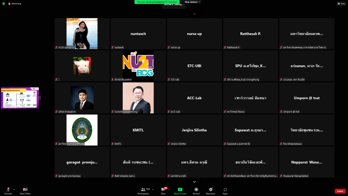Open the Participants panel

coord(143,189)
